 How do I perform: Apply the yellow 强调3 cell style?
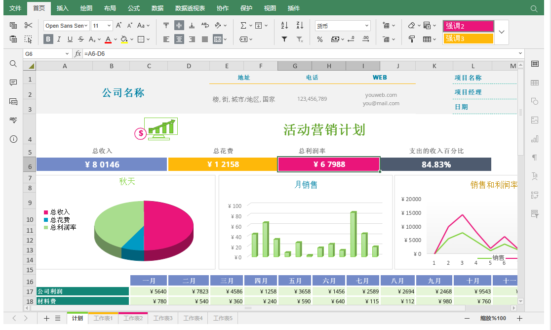tap(469, 39)
